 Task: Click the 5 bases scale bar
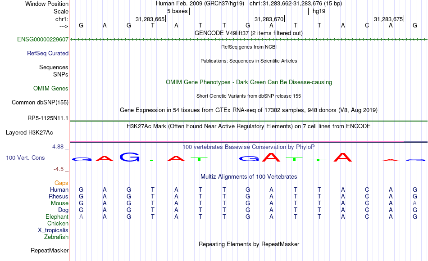[x=249, y=11]
